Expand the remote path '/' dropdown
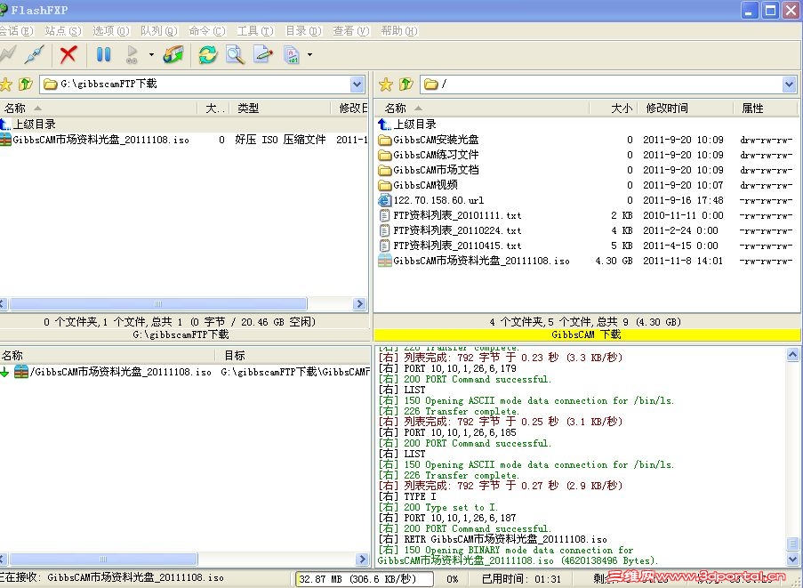The height and width of the screenshot is (588, 803). coord(789,84)
